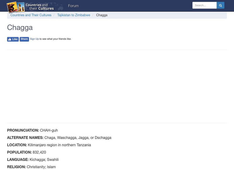Click LOCATION: Kilimanjaro region text
Viewport: 234px width, 170px height.
49,145
